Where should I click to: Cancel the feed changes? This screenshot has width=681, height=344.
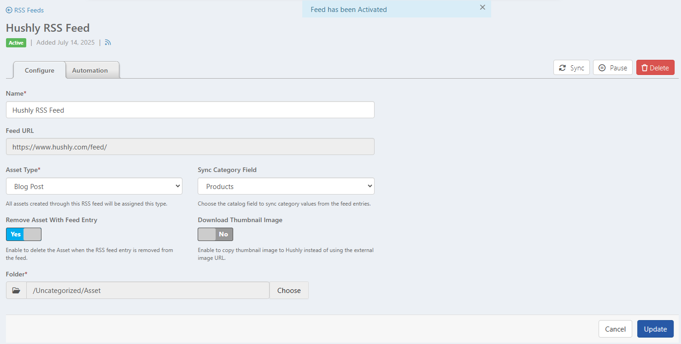pyautogui.click(x=615, y=329)
